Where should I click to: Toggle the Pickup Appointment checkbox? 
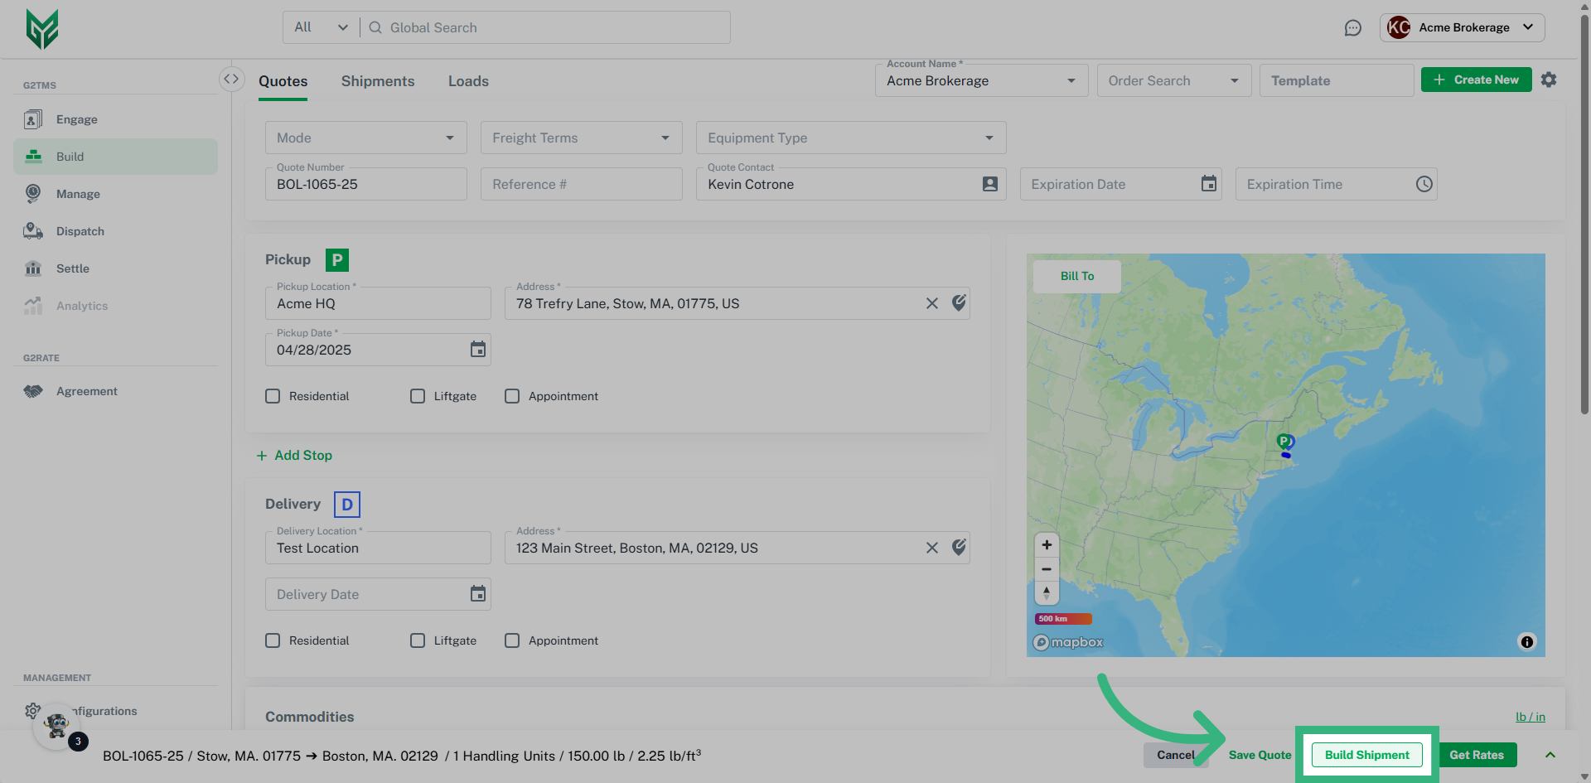pos(512,396)
